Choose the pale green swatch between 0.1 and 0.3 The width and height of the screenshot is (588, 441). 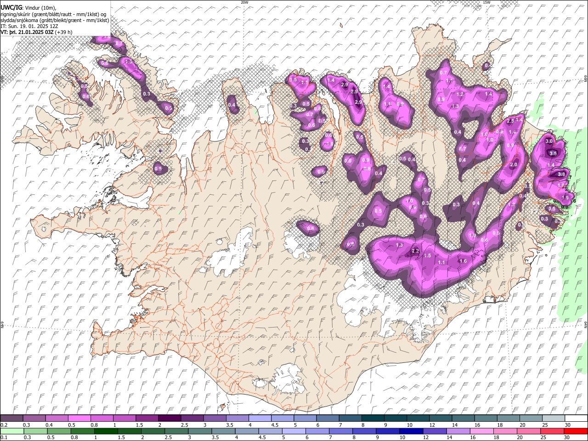[x=11, y=431]
